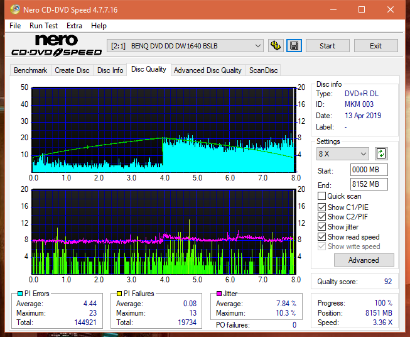Disable Show jitter checkbox
Viewport: 410px width, 337px height.
pos(321,227)
